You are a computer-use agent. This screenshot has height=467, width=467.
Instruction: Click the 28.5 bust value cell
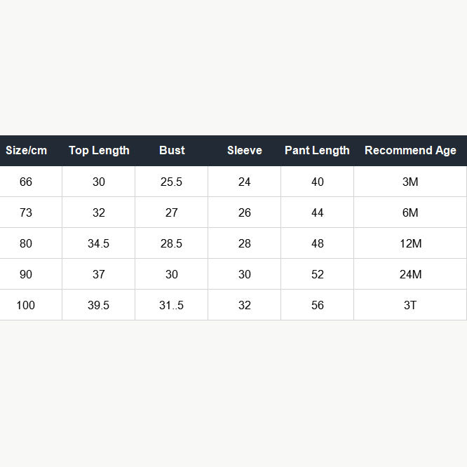pos(172,243)
